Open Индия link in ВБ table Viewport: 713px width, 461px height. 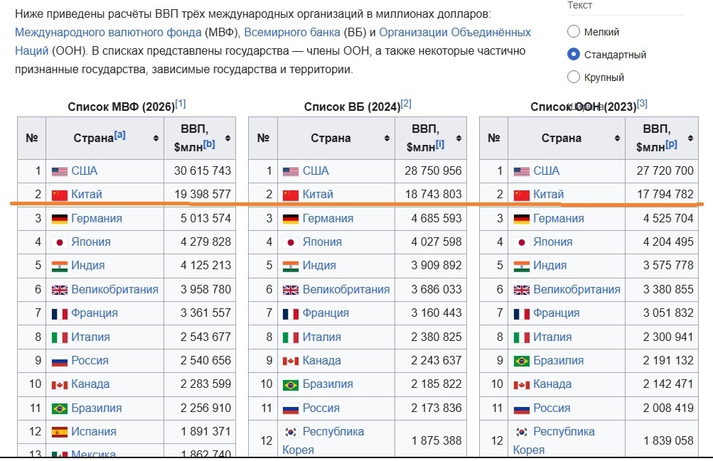[x=319, y=265]
